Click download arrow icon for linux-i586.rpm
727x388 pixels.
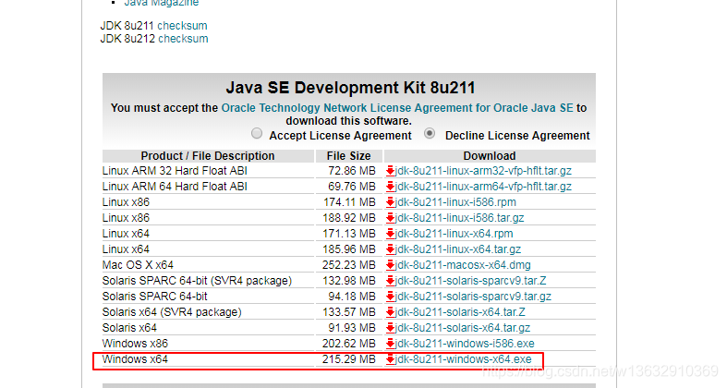(391, 202)
